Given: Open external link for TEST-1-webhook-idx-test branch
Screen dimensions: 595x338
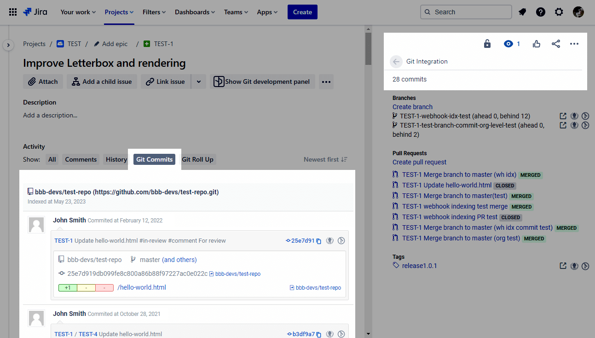Looking at the screenshot, I should [563, 116].
